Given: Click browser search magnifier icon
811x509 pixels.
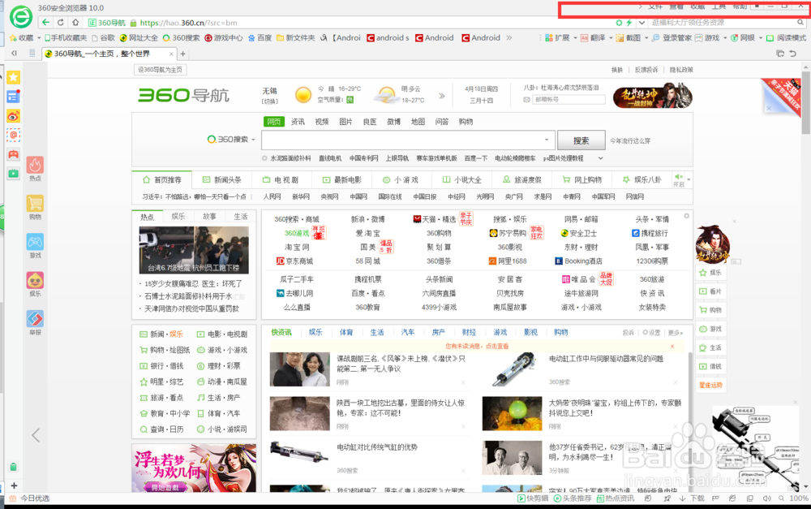Looking at the screenshot, I should [800, 22].
